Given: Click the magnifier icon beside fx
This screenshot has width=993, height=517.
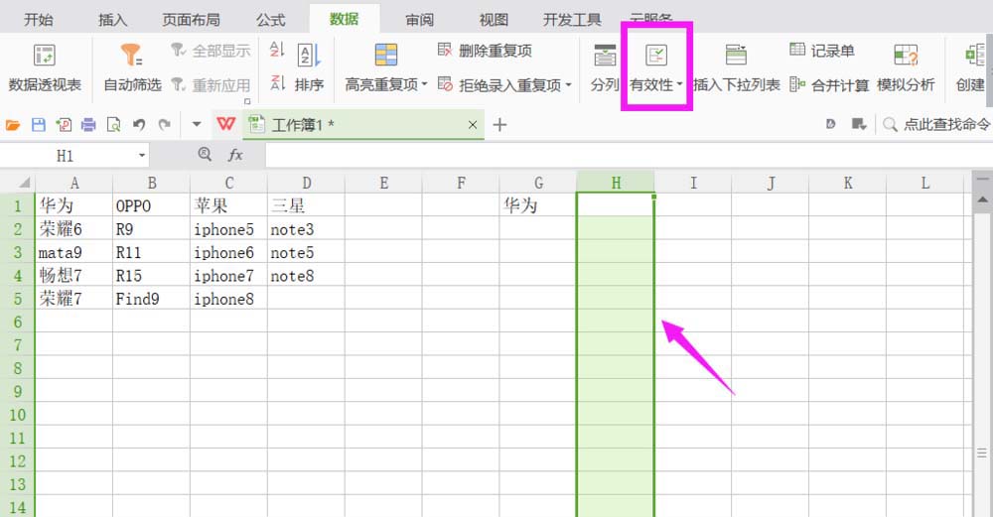Looking at the screenshot, I should (x=204, y=155).
